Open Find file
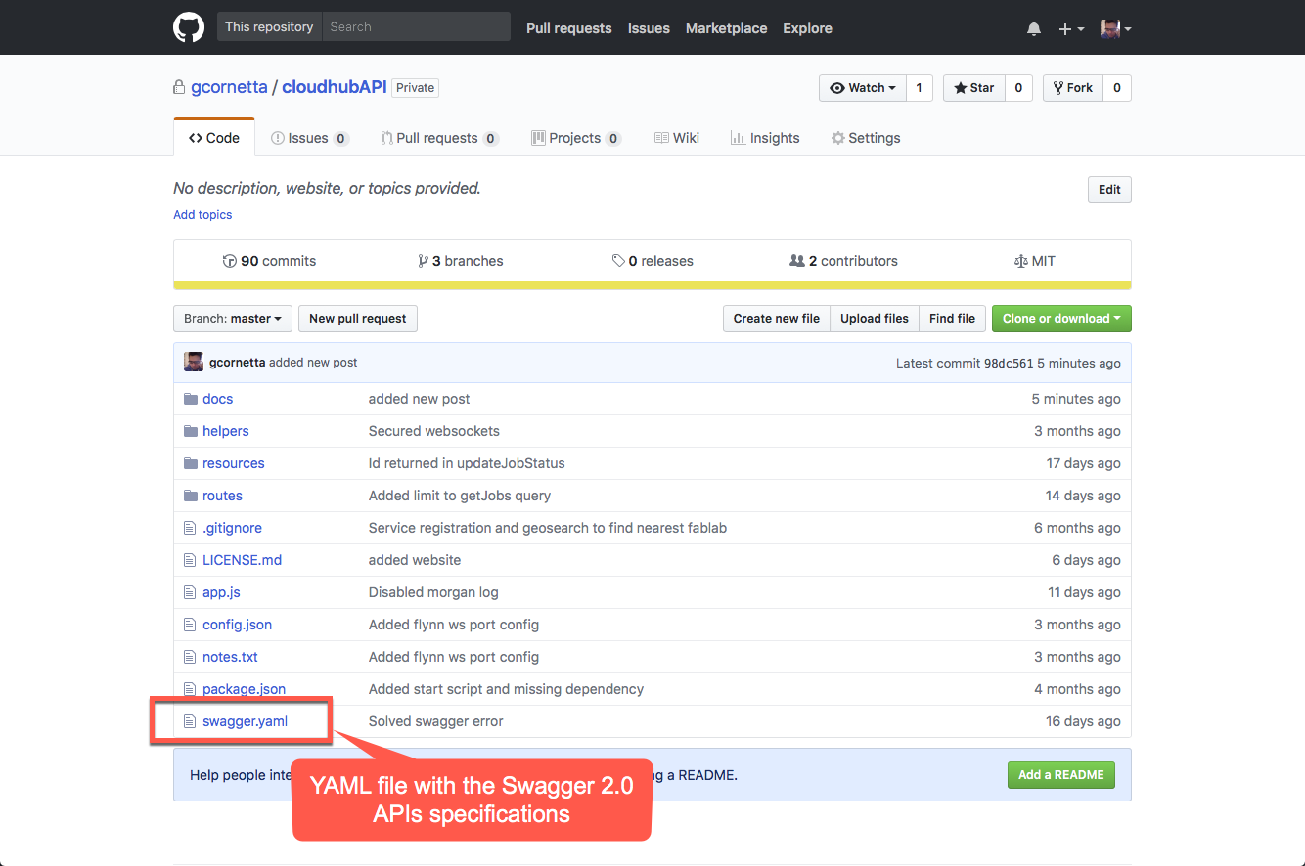The image size is (1305, 866). 952,319
